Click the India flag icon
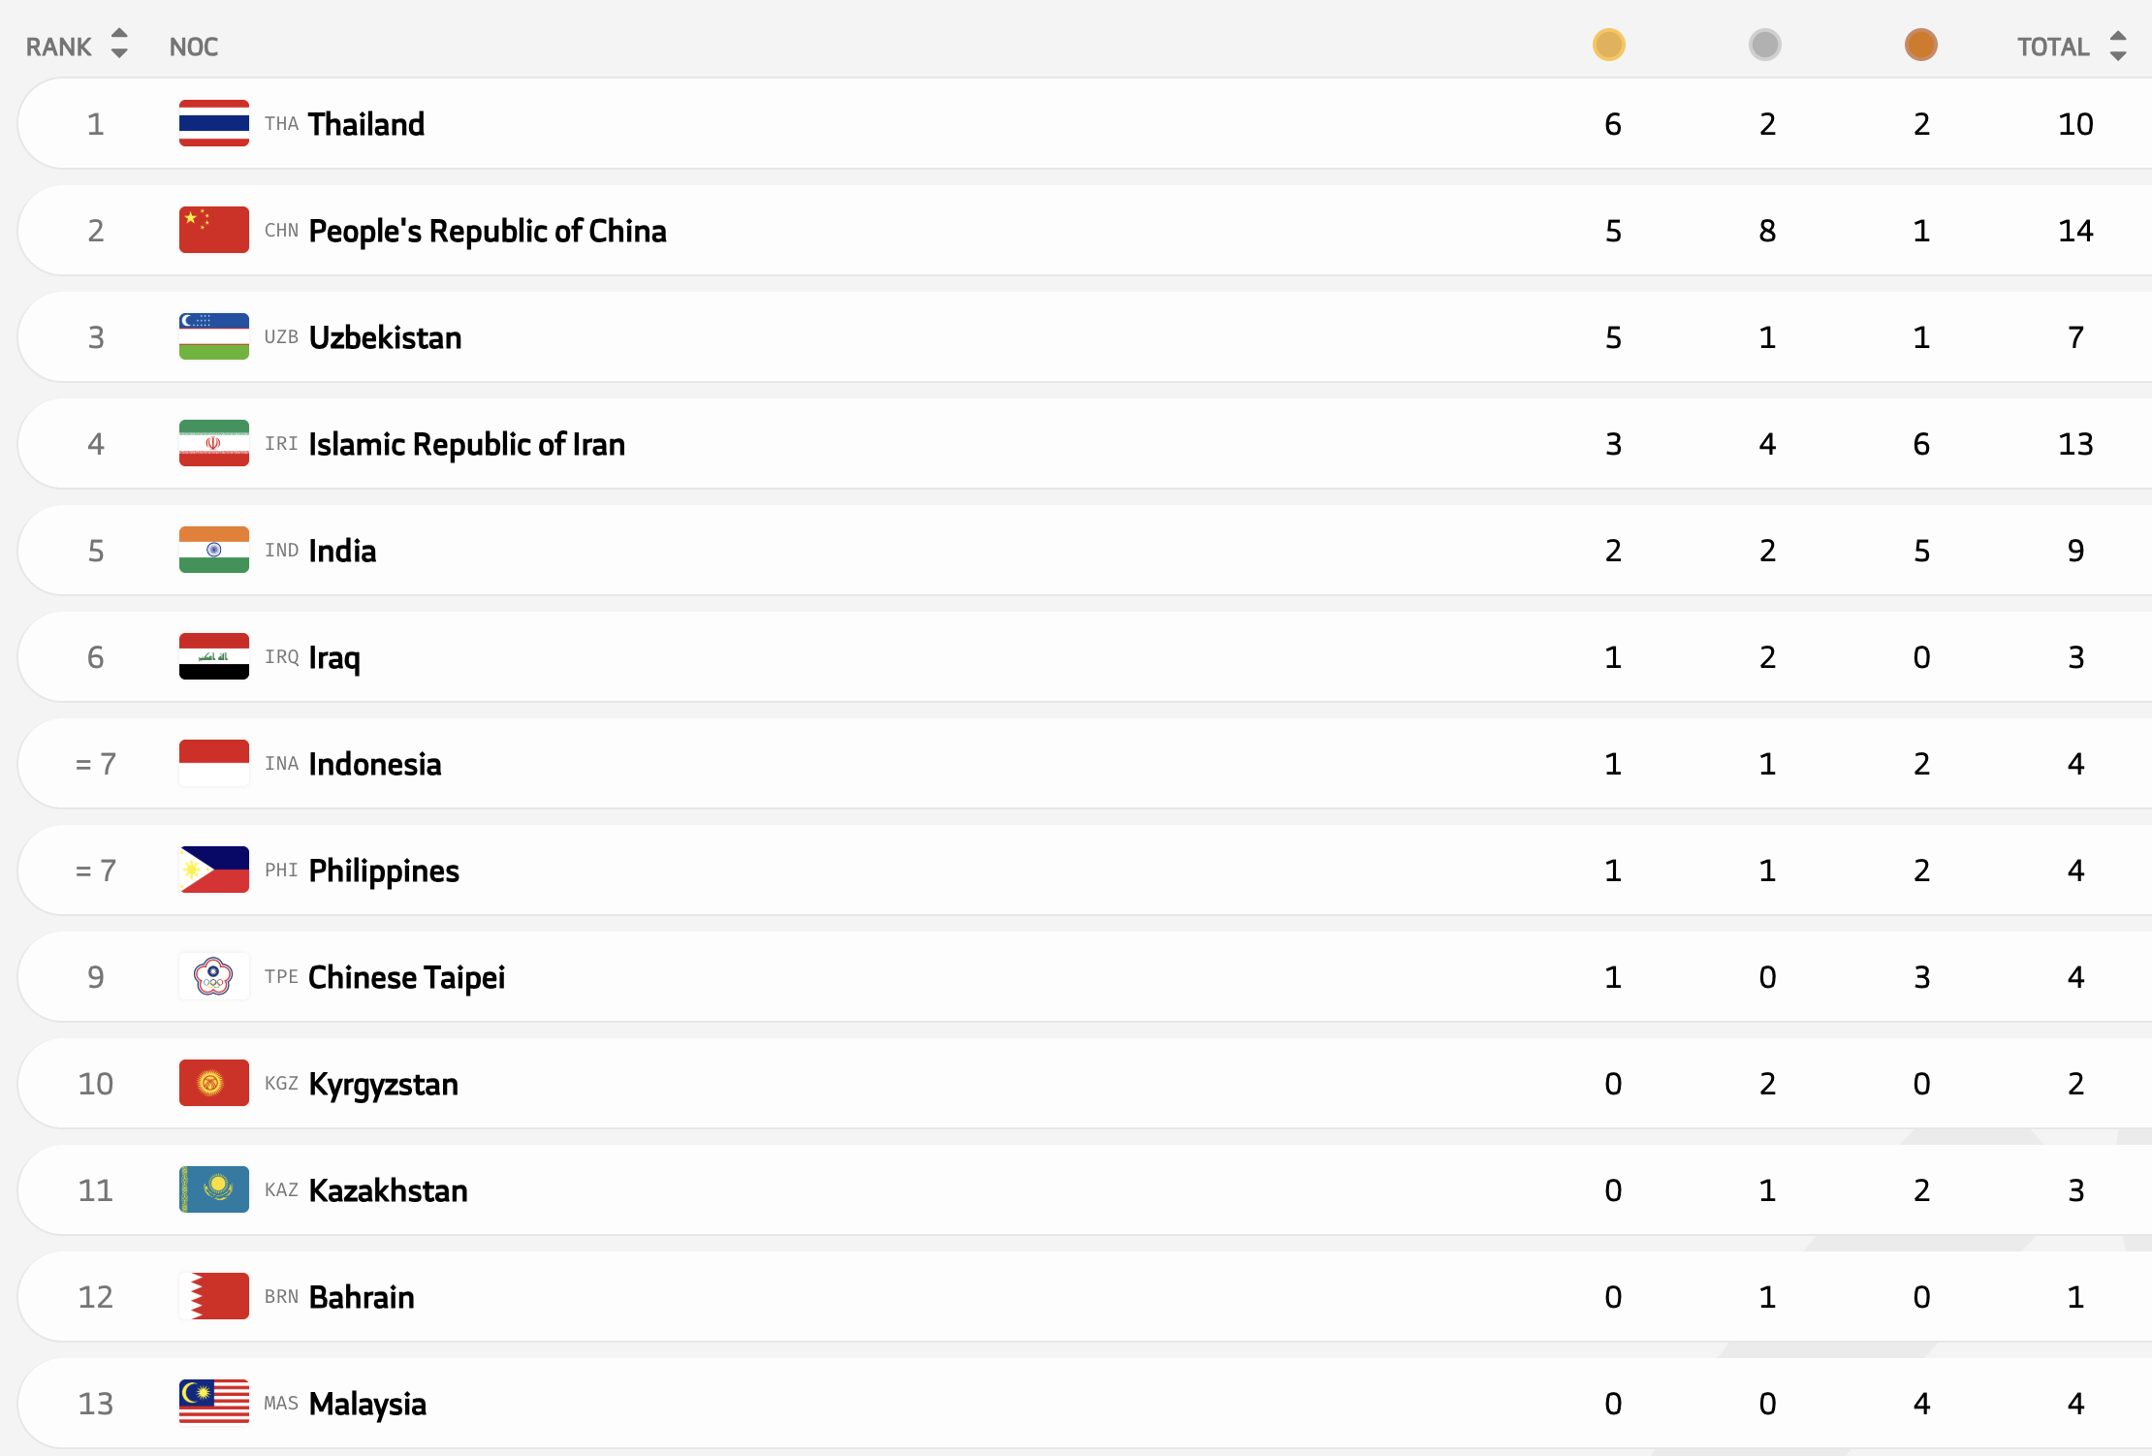The width and height of the screenshot is (2152, 1456). [x=213, y=550]
